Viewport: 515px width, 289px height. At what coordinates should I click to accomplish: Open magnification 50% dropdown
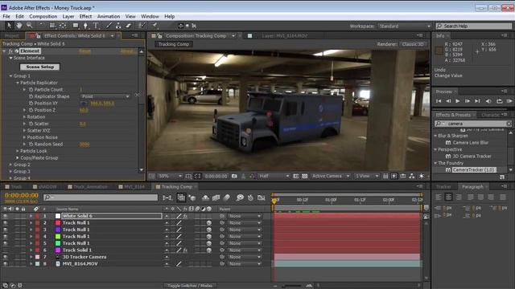point(170,177)
